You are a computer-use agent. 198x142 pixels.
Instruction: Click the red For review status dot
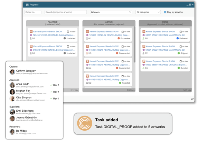[119, 38]
